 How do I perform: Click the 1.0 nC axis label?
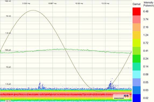point(8,33)
